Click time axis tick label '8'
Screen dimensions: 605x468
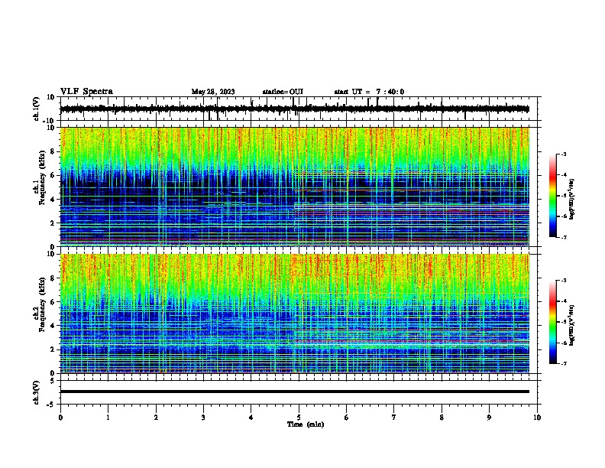point(442,418)
